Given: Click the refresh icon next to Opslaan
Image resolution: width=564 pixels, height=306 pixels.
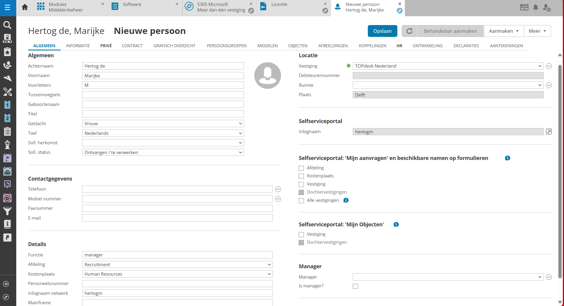Looking at the screenshot, I should click(409, 31).
